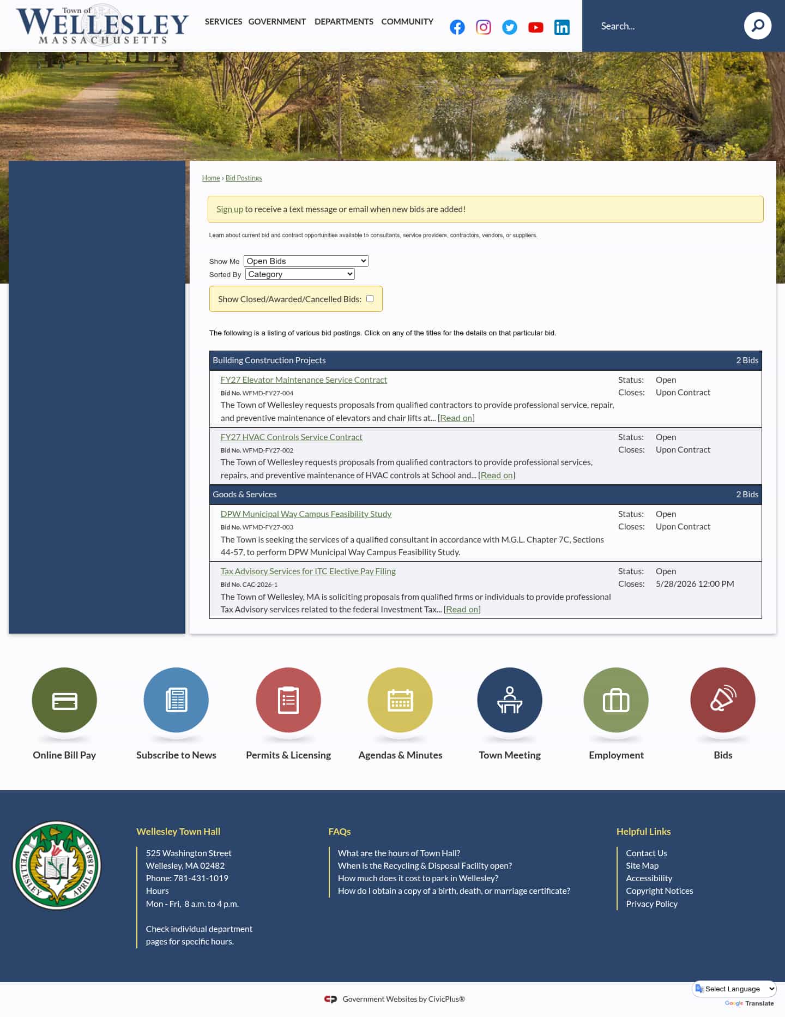
Task: Click Government Websites by CivicPlus link
Action: [403, 1000]
